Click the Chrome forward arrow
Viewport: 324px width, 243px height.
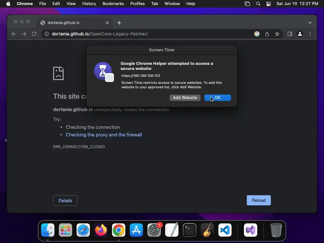pyautogui.click(x=24, y=34)
